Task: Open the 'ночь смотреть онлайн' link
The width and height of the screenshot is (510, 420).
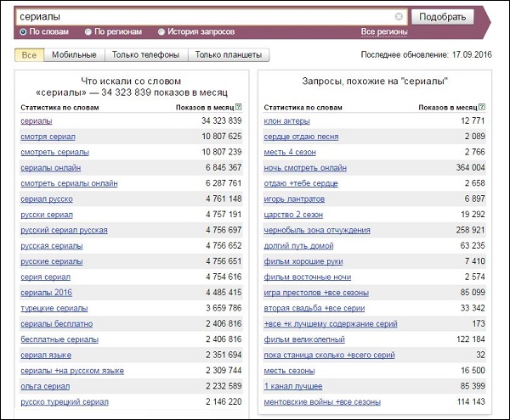Action: [x=305, y=168]
